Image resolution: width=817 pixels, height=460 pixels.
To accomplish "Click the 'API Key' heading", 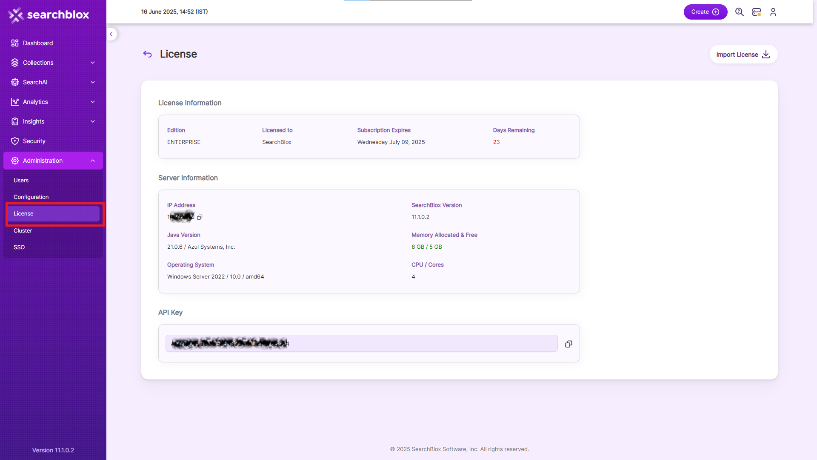I will point(170,313).
